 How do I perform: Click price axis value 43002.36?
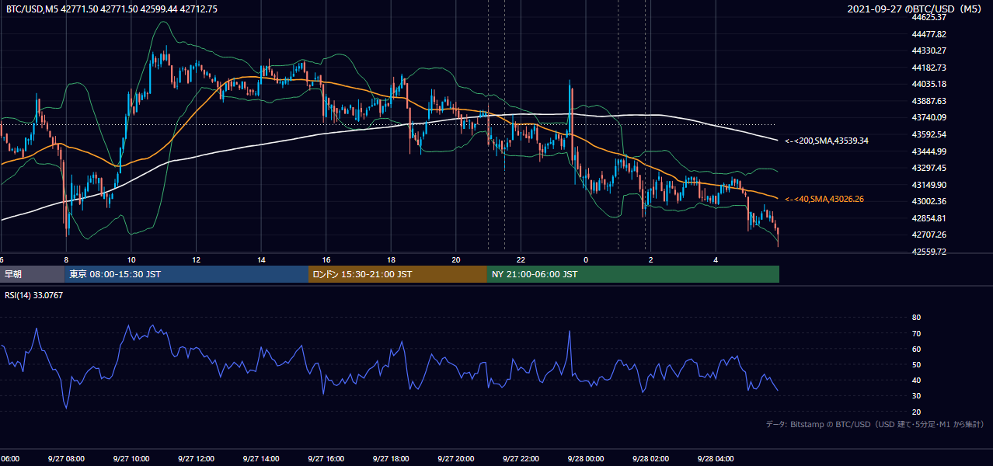pos(929,201)
